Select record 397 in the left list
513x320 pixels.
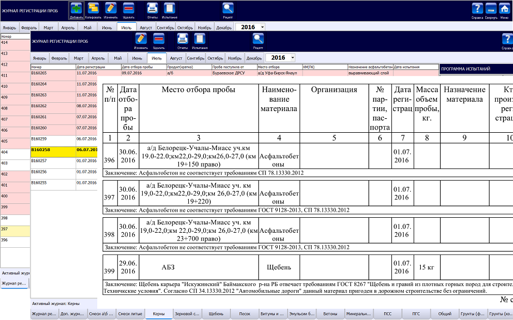pos(14,229)
